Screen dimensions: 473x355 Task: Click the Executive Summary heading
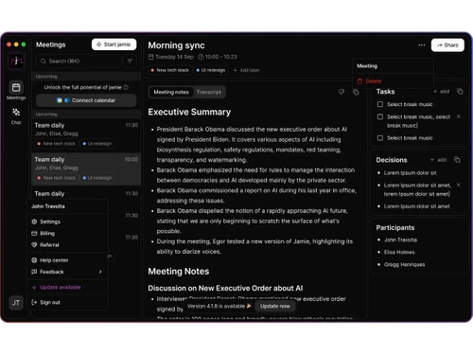[x=189, y=112]
